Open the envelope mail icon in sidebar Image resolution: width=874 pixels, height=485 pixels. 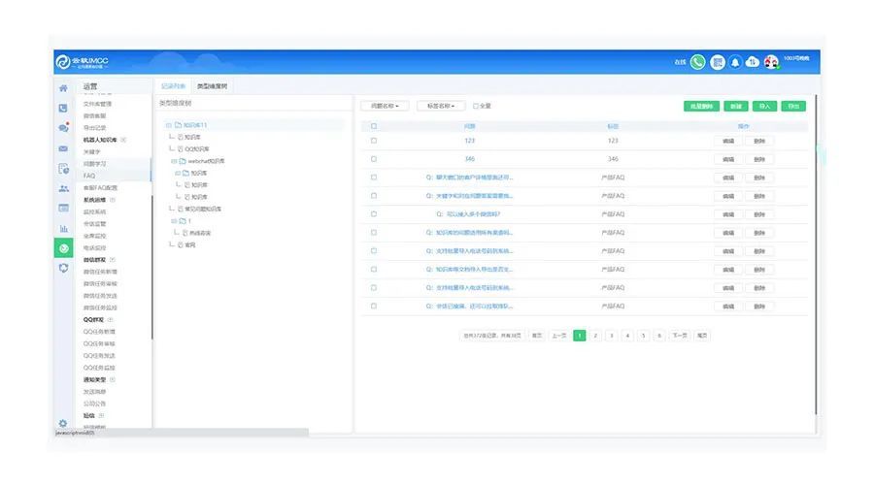pos(63,148)
